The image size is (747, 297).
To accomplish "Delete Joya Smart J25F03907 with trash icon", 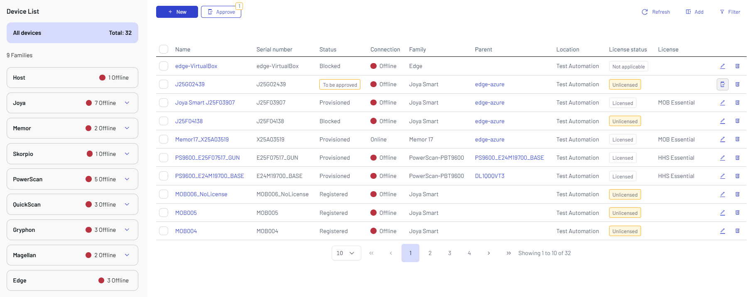I will (x=737, y=102).
